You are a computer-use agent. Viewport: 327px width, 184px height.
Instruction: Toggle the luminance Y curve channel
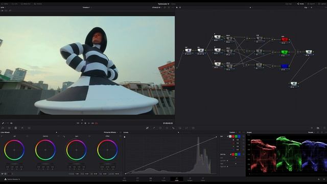[x=230, y=136]
